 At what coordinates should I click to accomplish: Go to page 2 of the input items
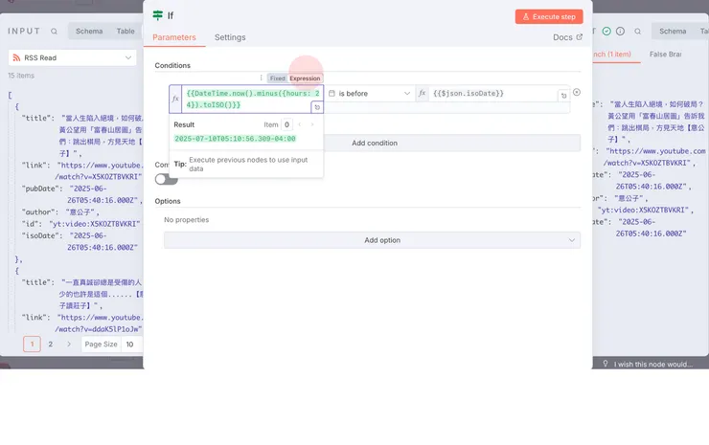click(51, 344)
